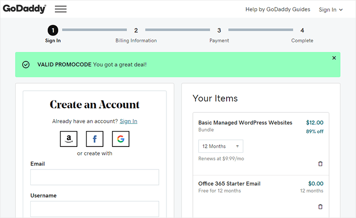Dismiss the valid promocode banner
The height and width of the screenshot is (218, 356).
(334, 58)
